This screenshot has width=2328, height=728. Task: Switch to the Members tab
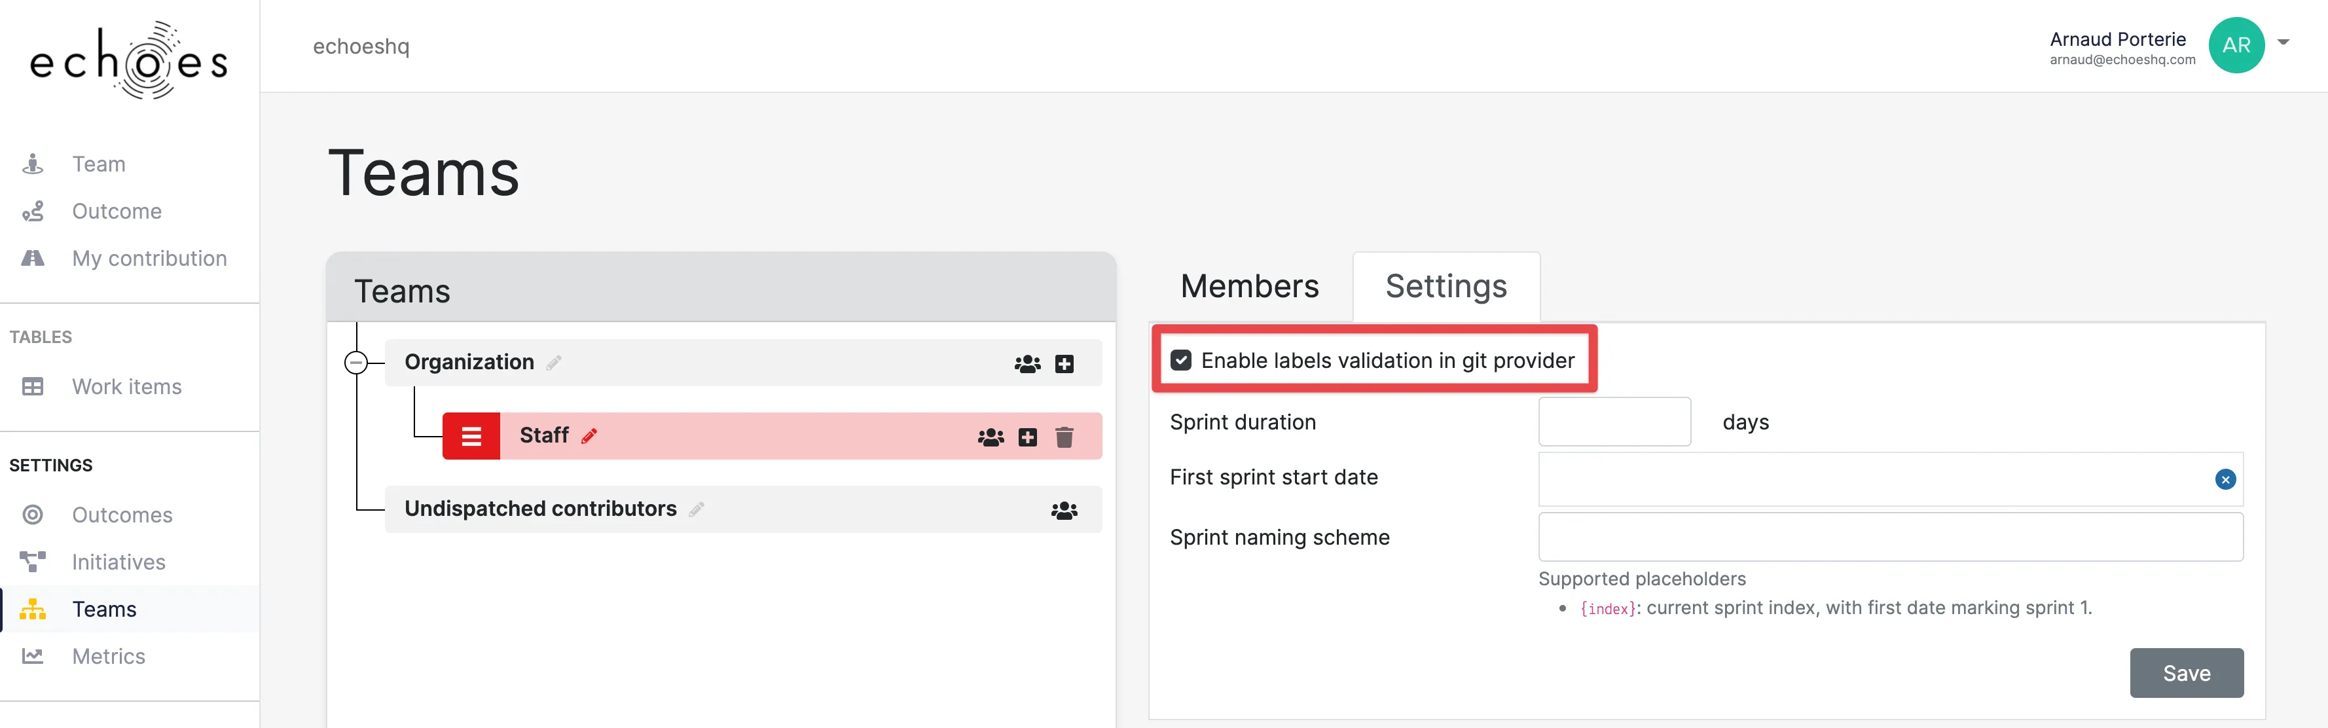pyautogui.click(x=1249, y=286)
